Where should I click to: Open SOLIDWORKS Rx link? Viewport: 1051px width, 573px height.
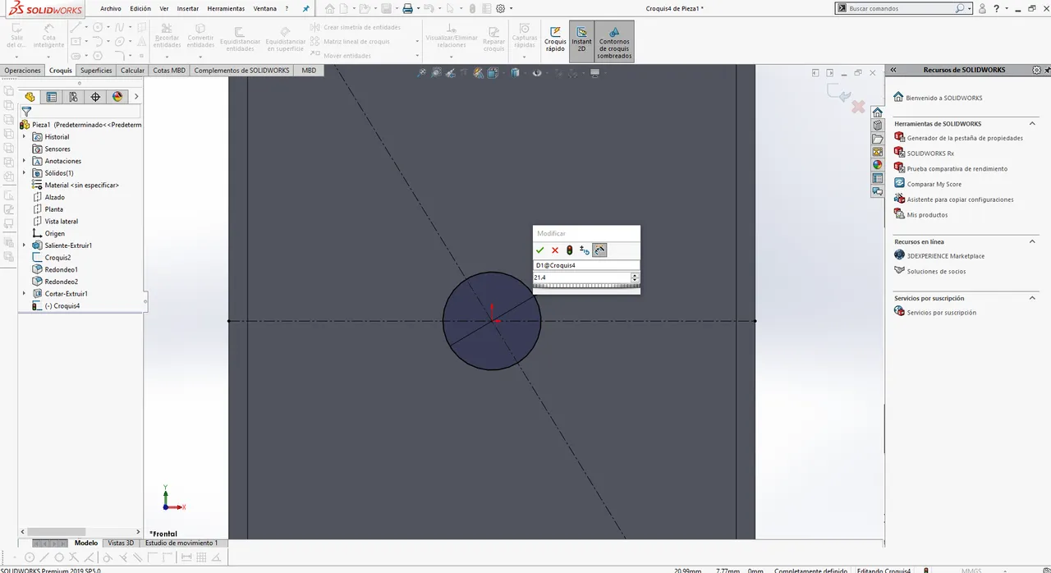point(930,154)
